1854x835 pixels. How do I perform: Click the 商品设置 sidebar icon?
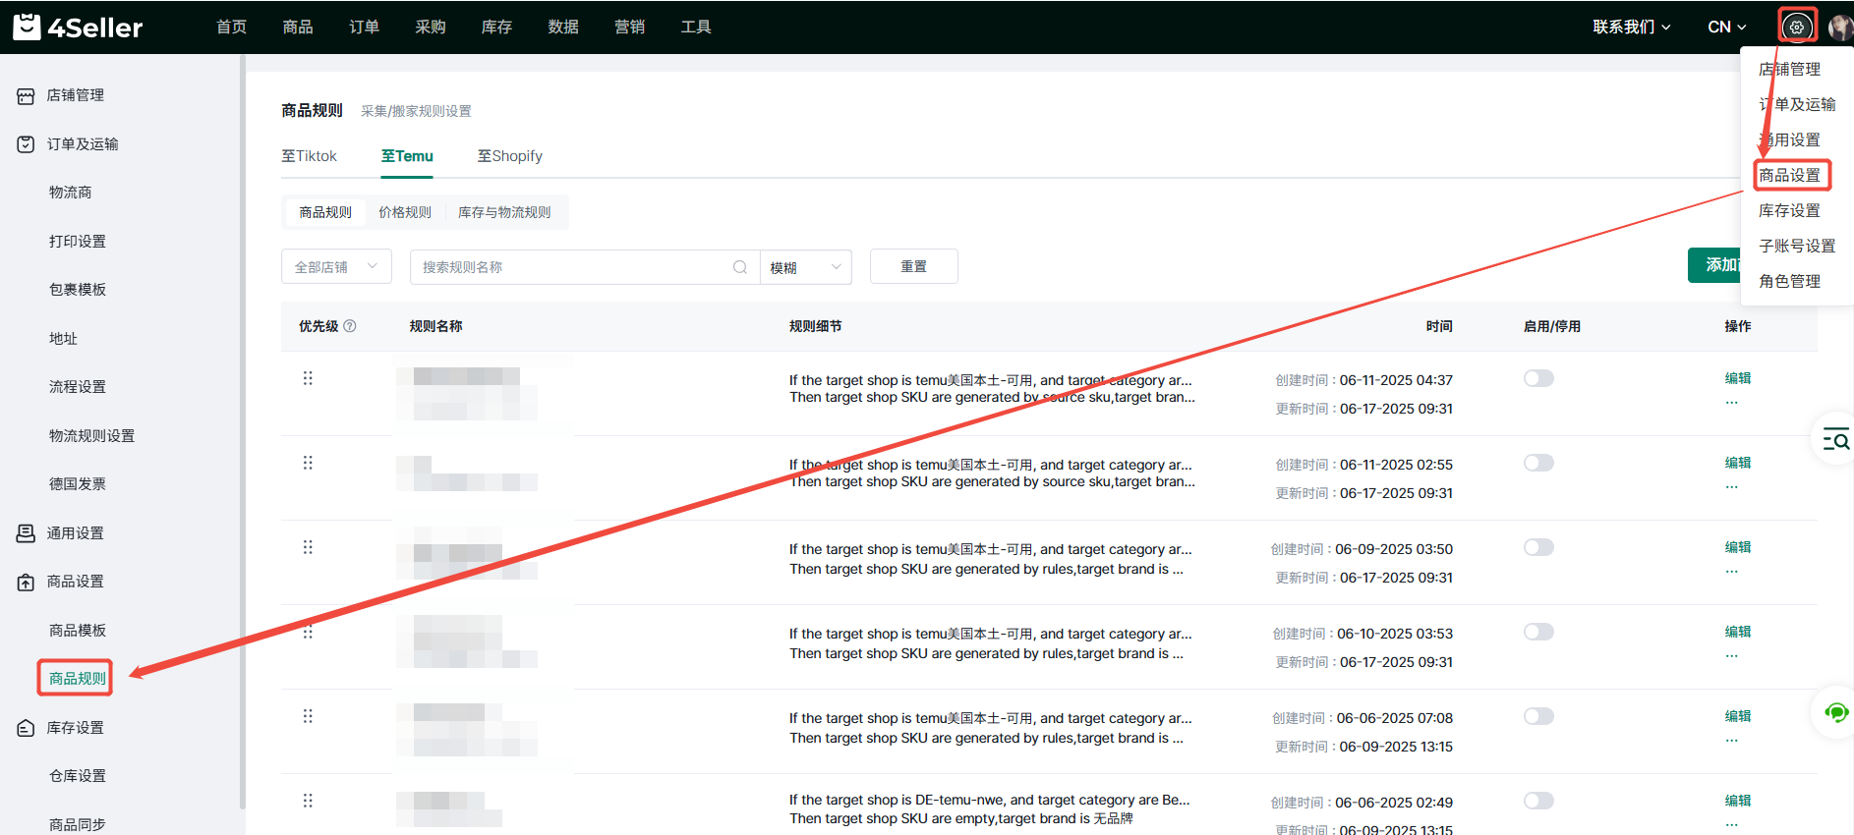(26, 583)
